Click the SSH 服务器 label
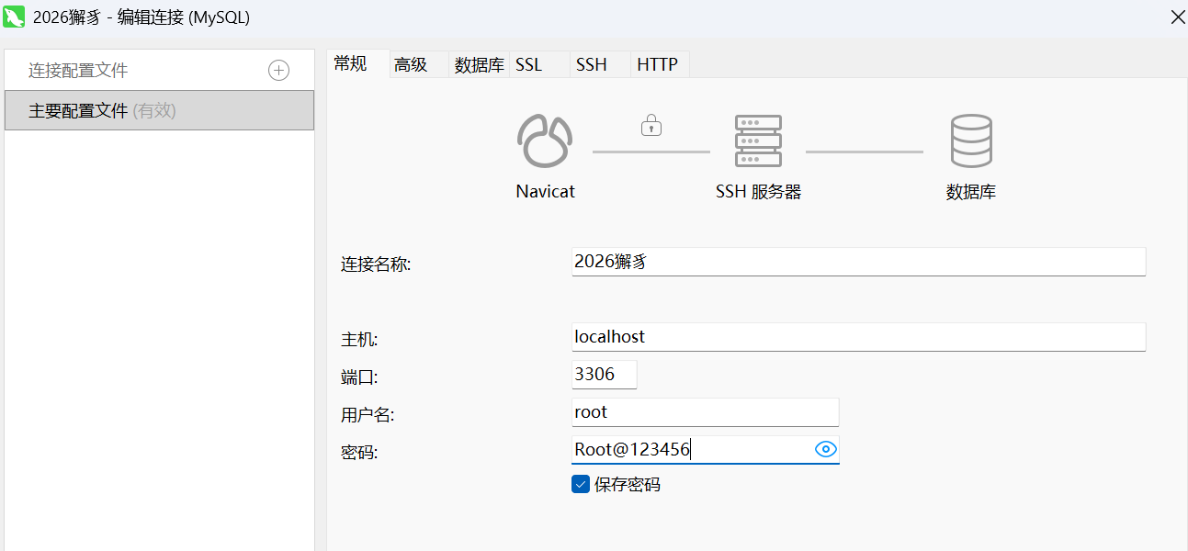 click(x=759, y=192)
